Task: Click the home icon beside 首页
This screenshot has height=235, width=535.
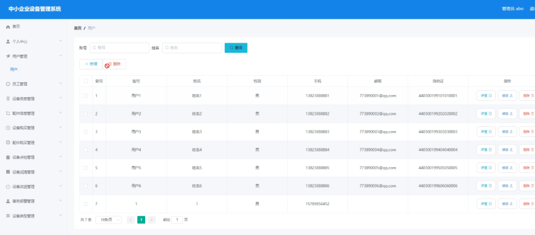Action: click(8, 27)
